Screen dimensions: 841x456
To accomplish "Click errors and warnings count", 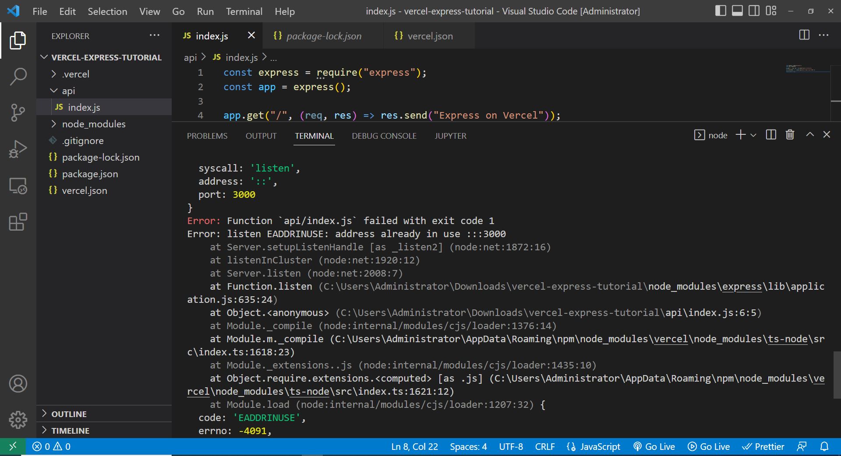I will 51,446.
